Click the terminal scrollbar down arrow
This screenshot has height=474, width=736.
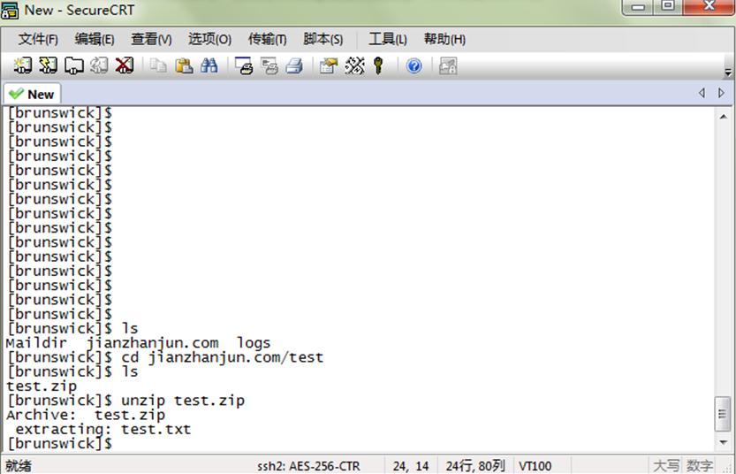[724, 442]
